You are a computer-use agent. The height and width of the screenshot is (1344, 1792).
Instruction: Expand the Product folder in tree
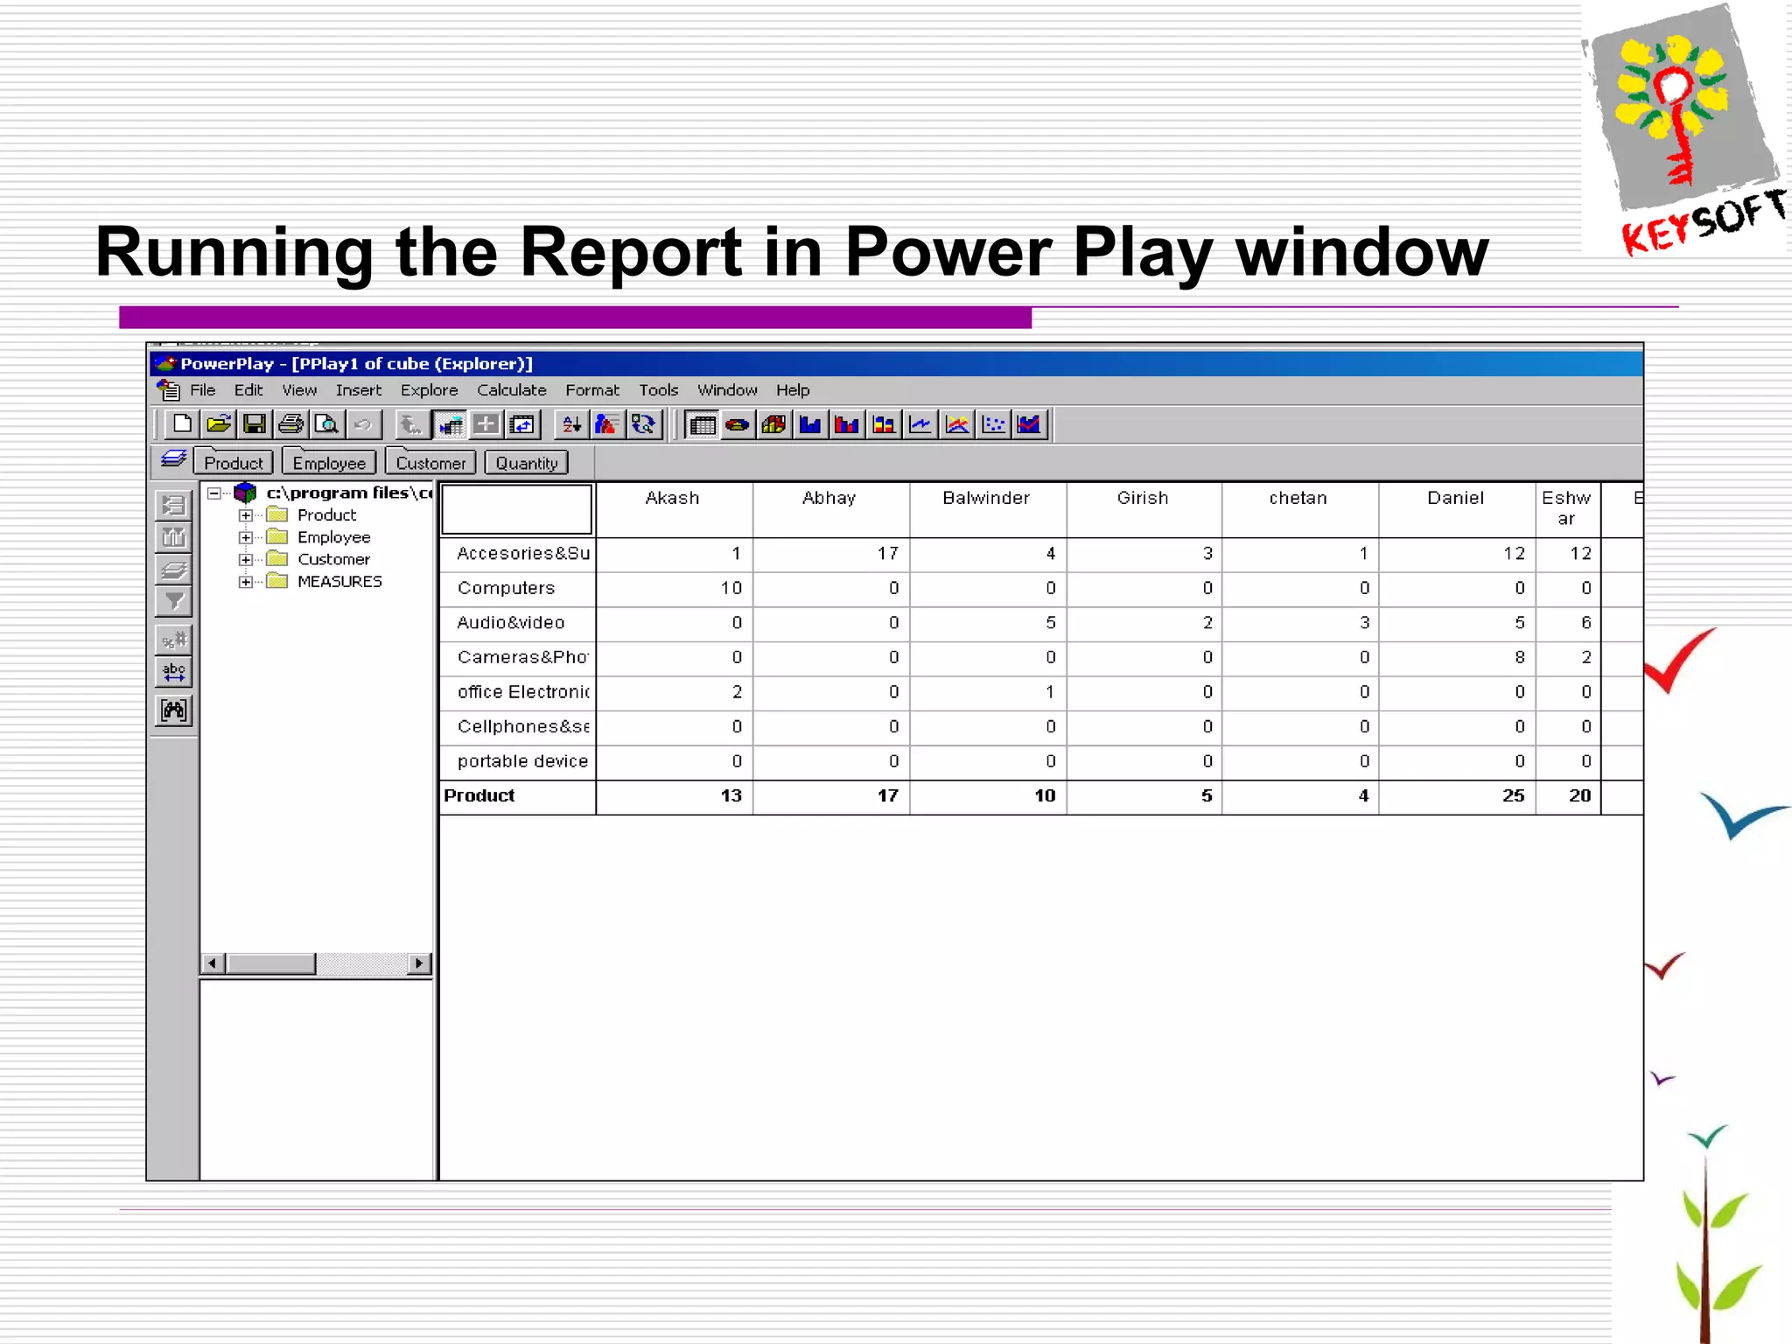click(246, 515)
